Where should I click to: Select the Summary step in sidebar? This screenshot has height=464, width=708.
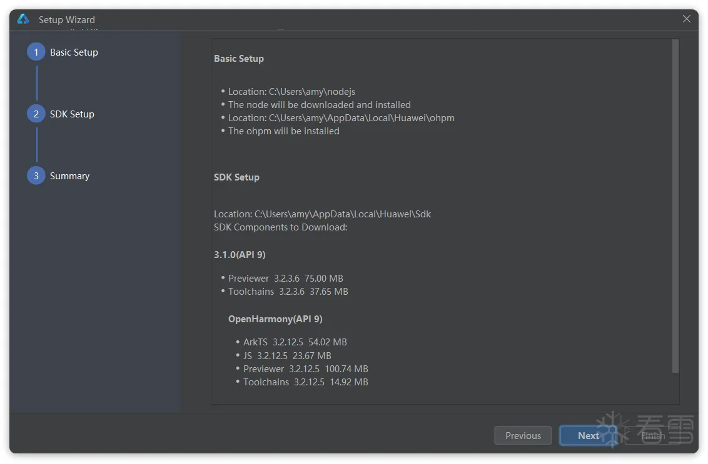click(x=69, y=176)
